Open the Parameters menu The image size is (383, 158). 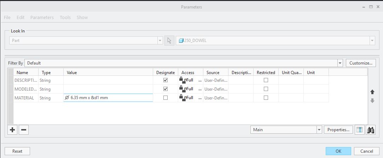point(42,18)
